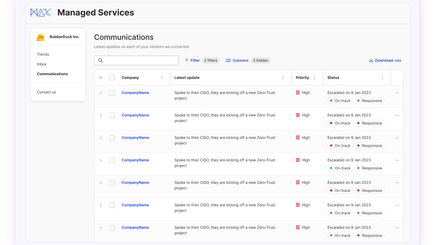Click the RubberDuck Inc. duck avatar

(x=41, y=37)
